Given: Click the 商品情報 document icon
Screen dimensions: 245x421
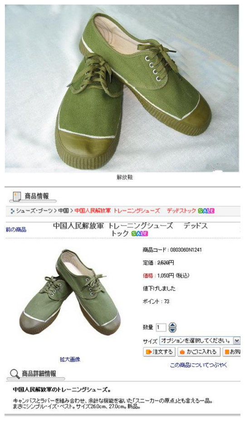Looking at the screenshot, I should pos(17,196).
